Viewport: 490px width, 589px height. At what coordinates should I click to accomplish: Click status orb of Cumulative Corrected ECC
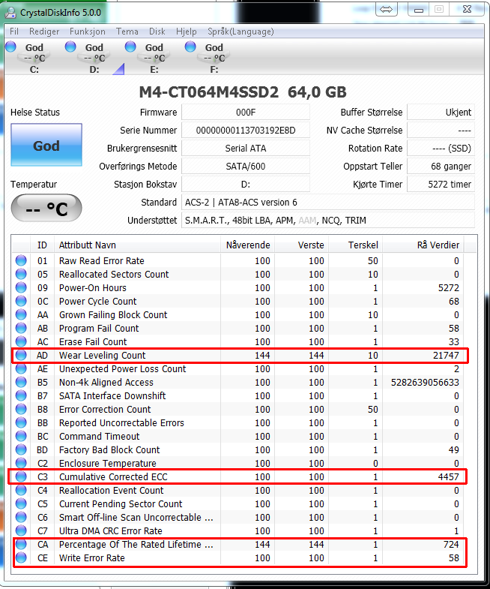tap(21, 476)
